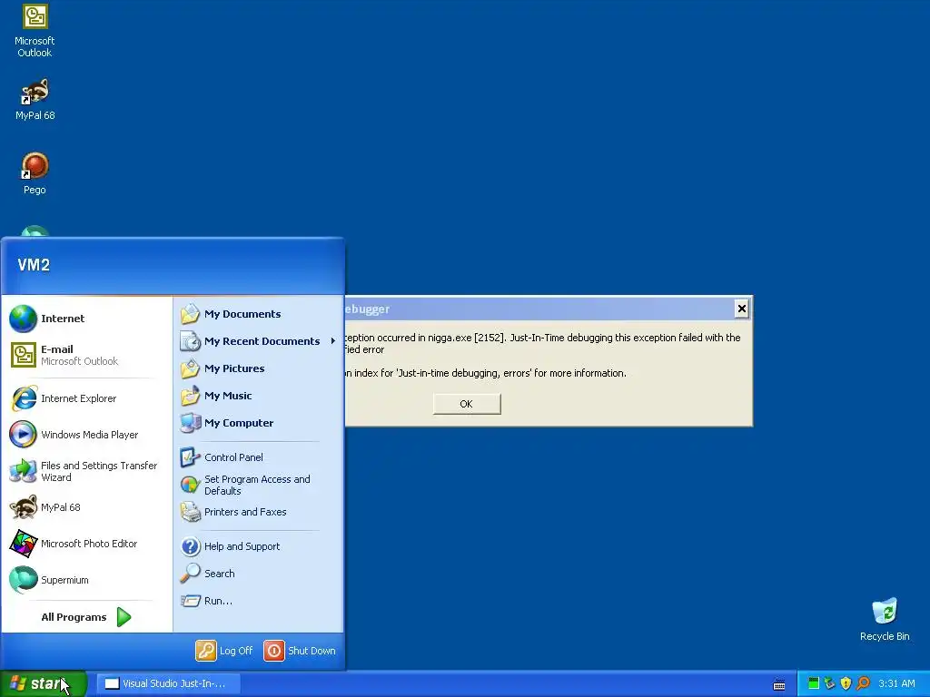Click the Log Off button
The image size is (930, 697).
225,651
